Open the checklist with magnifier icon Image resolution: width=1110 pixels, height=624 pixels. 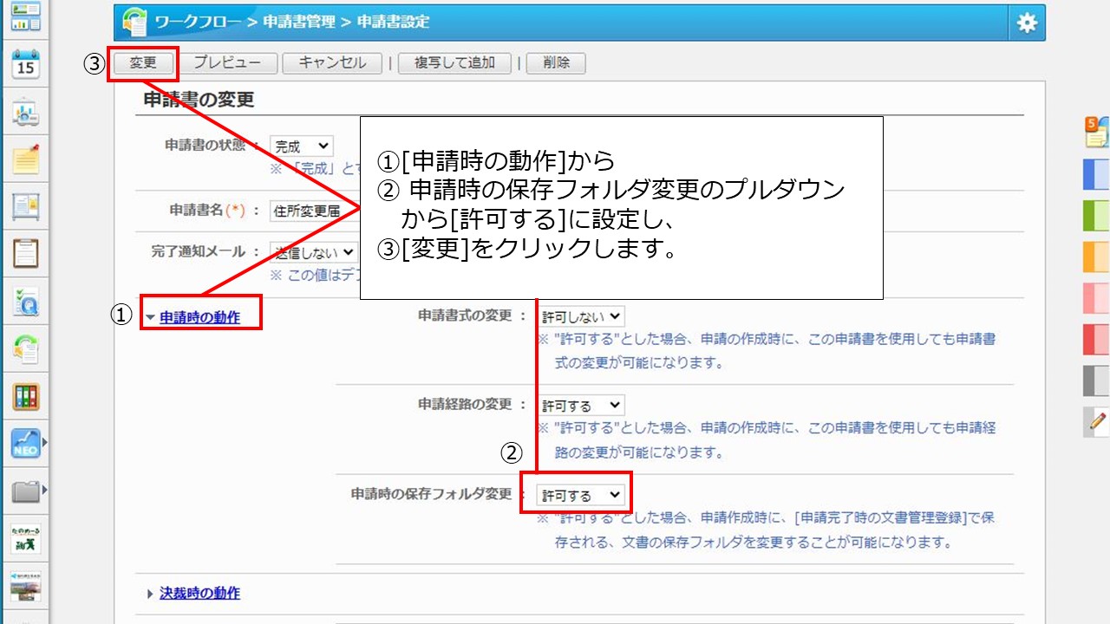pos(26,302)
